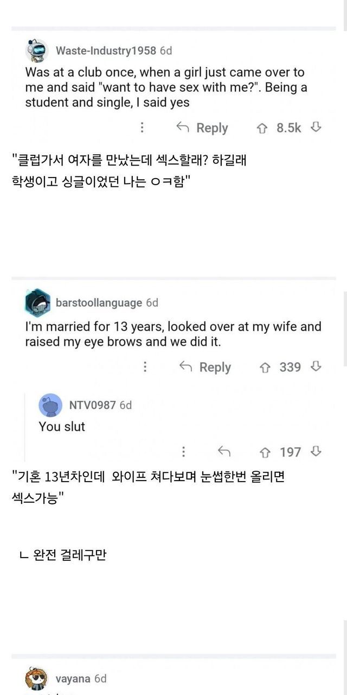Screen dimensions: 347x695
Task: Click barstoollanguage's avatar icon
Action: tap(37, 302)
